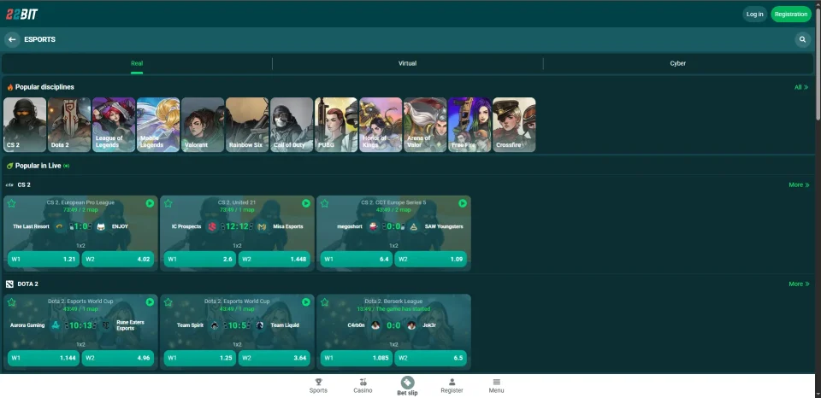821x398 pixels.
Task: Select the Crossfire discipline tile
Action: tap(514, 125)
